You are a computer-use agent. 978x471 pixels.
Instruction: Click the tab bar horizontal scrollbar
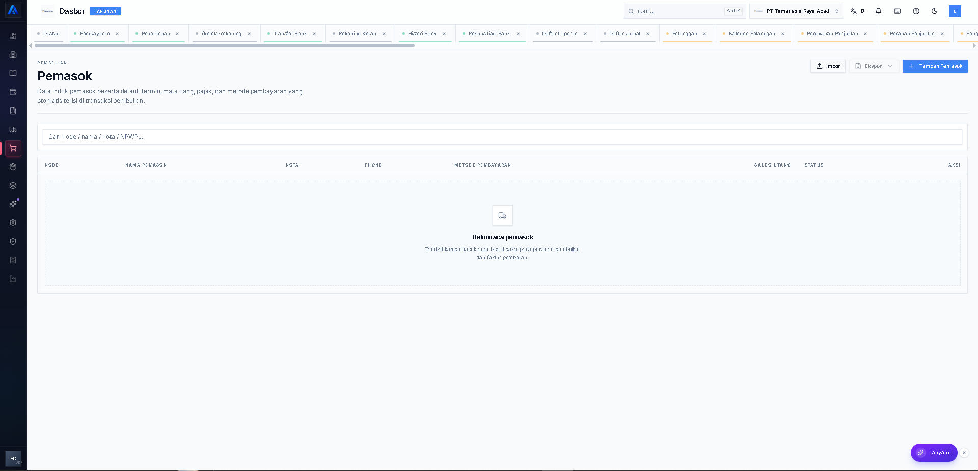(x=225, y=46)
